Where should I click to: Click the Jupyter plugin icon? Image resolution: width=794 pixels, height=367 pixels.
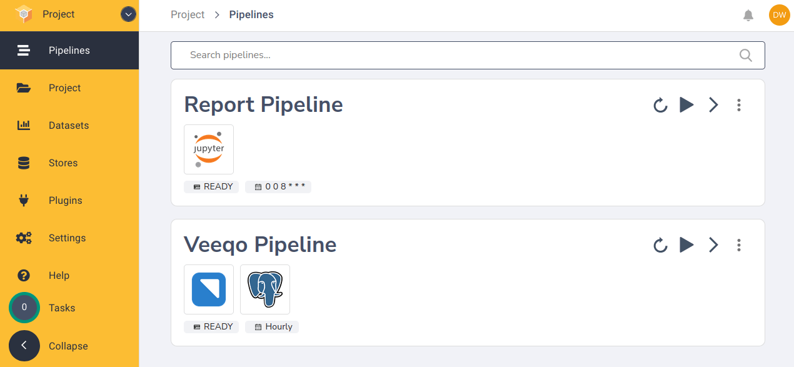click(209, 149)
